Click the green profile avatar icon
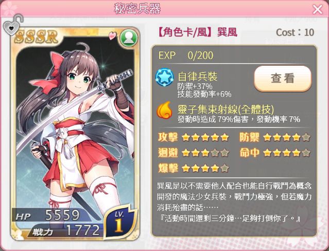This screenshot has width=329, height=251. (129, 38)
